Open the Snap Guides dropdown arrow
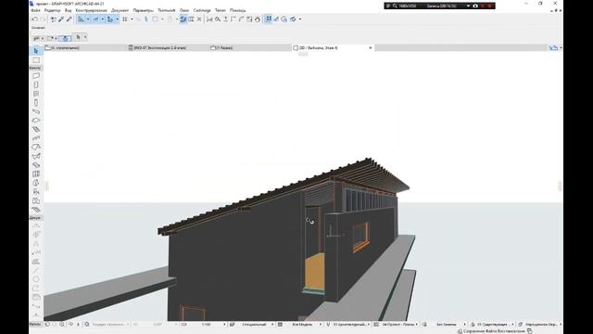593x334 pixels. pyautogui.click(x=103, y=19)
